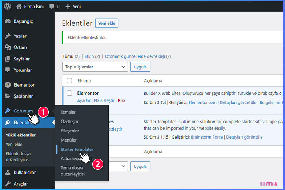Click the Yazılar pin icon
Screen dimensions: 285x190
point(8,36)
